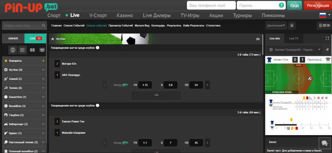Click Персипура striped jersey icon in scoreboard
332x153 pixels.
tap(328, 59)
